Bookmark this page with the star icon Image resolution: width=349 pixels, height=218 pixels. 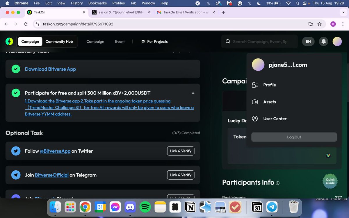tap(319, 24)
